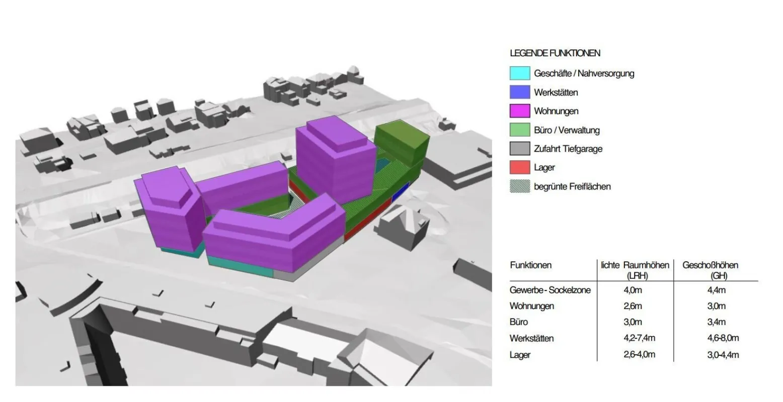Click the LEGENDE FUNKTIONEN heading
The width and height of the screenshot is (783, 402).
tap(556, 53)
